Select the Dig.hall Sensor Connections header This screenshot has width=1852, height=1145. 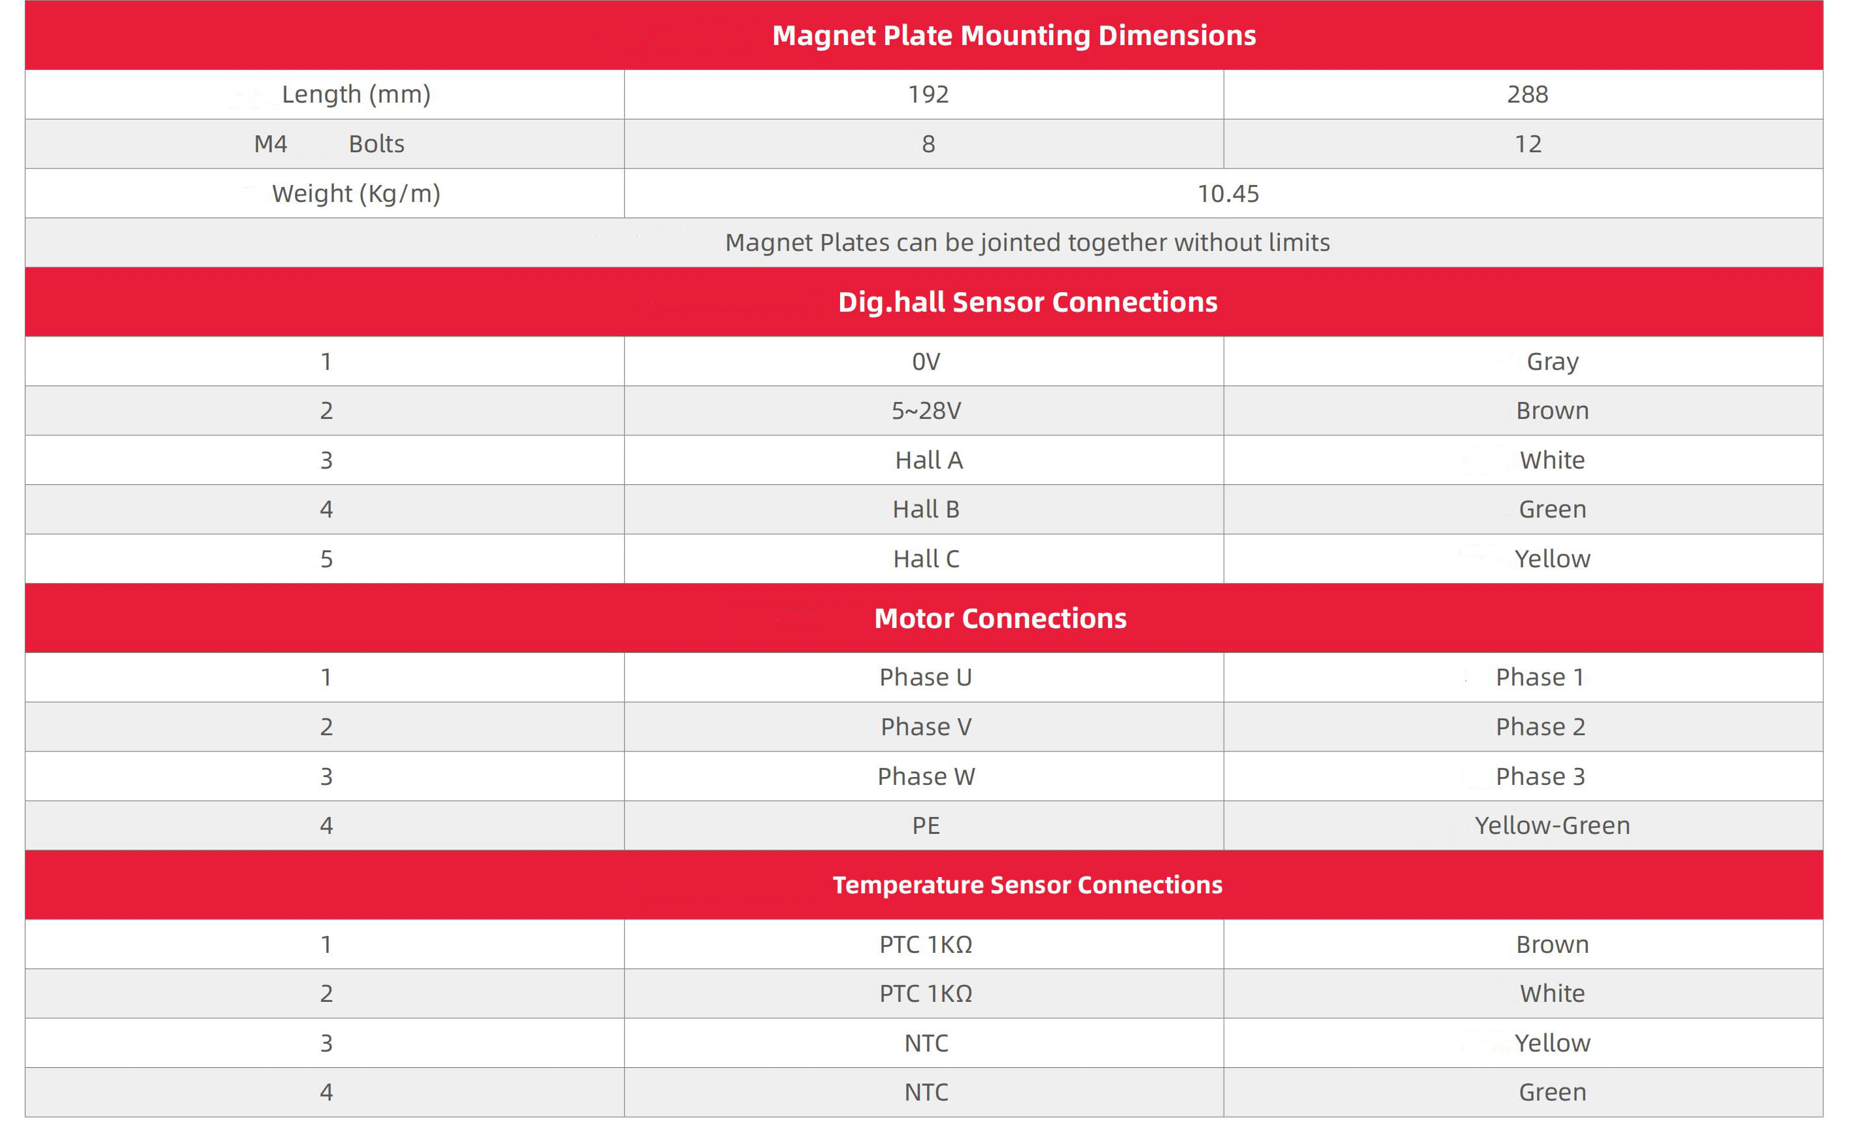(x=1027, y=302)
